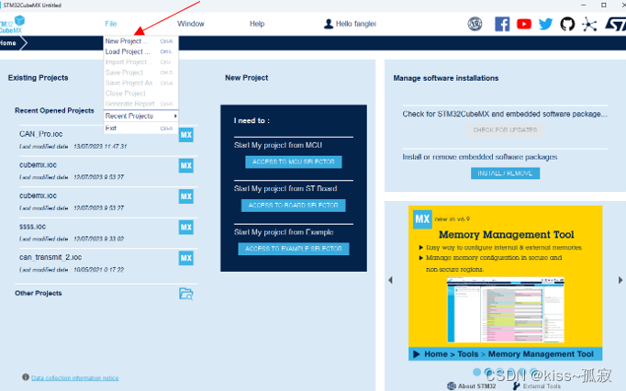Click MX icon for ssss.ioc
Image resolution: width=626 pixels, height=391 pixels.
coord(186,228)
